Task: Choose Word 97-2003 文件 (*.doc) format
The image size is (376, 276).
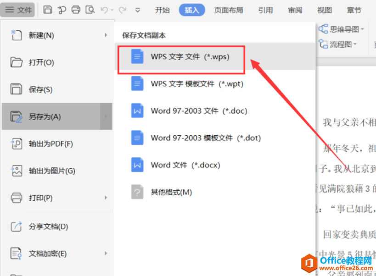Action: point(215,111)
